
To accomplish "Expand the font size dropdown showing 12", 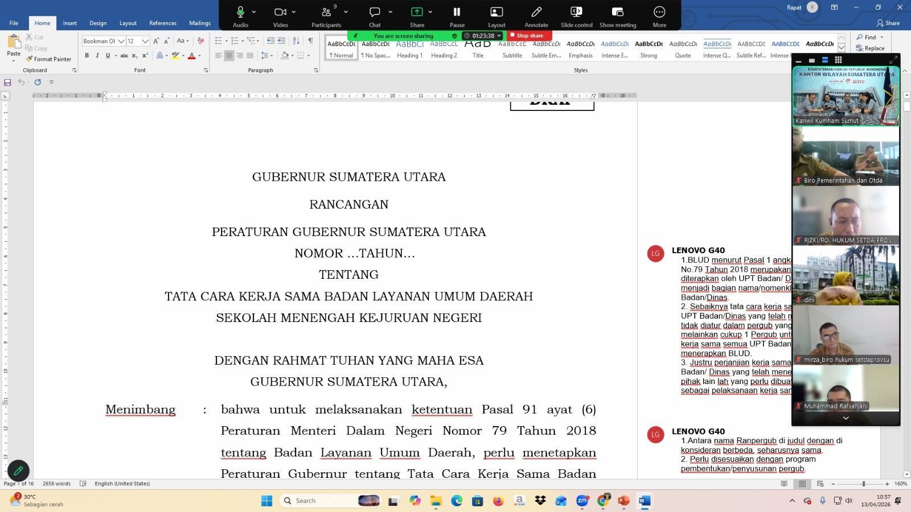I will point(145,41).
